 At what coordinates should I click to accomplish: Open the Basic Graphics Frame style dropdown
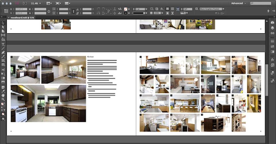(x=223, y=9)
